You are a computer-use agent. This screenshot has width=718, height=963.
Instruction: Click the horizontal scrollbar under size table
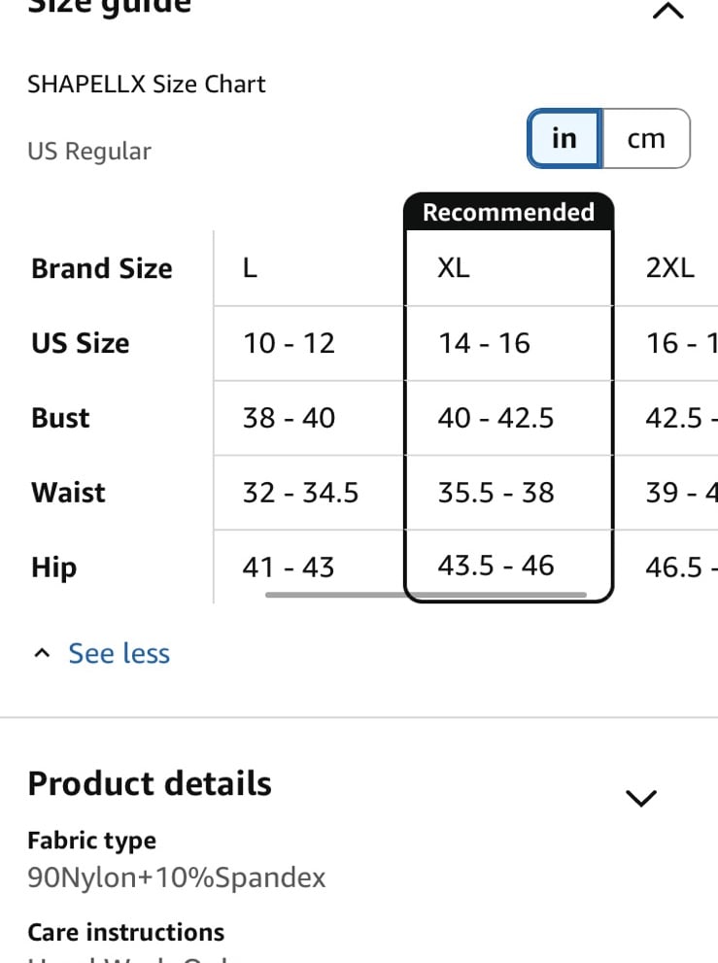pos(426,595)
